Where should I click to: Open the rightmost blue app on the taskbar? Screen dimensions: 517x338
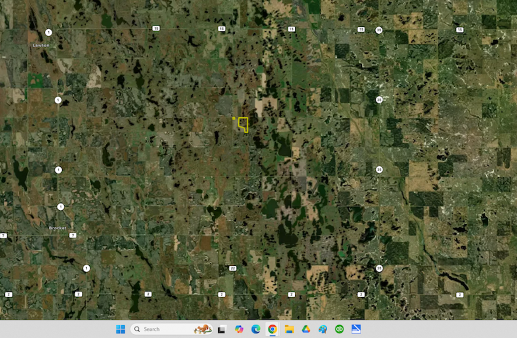(x=356, y=329)
